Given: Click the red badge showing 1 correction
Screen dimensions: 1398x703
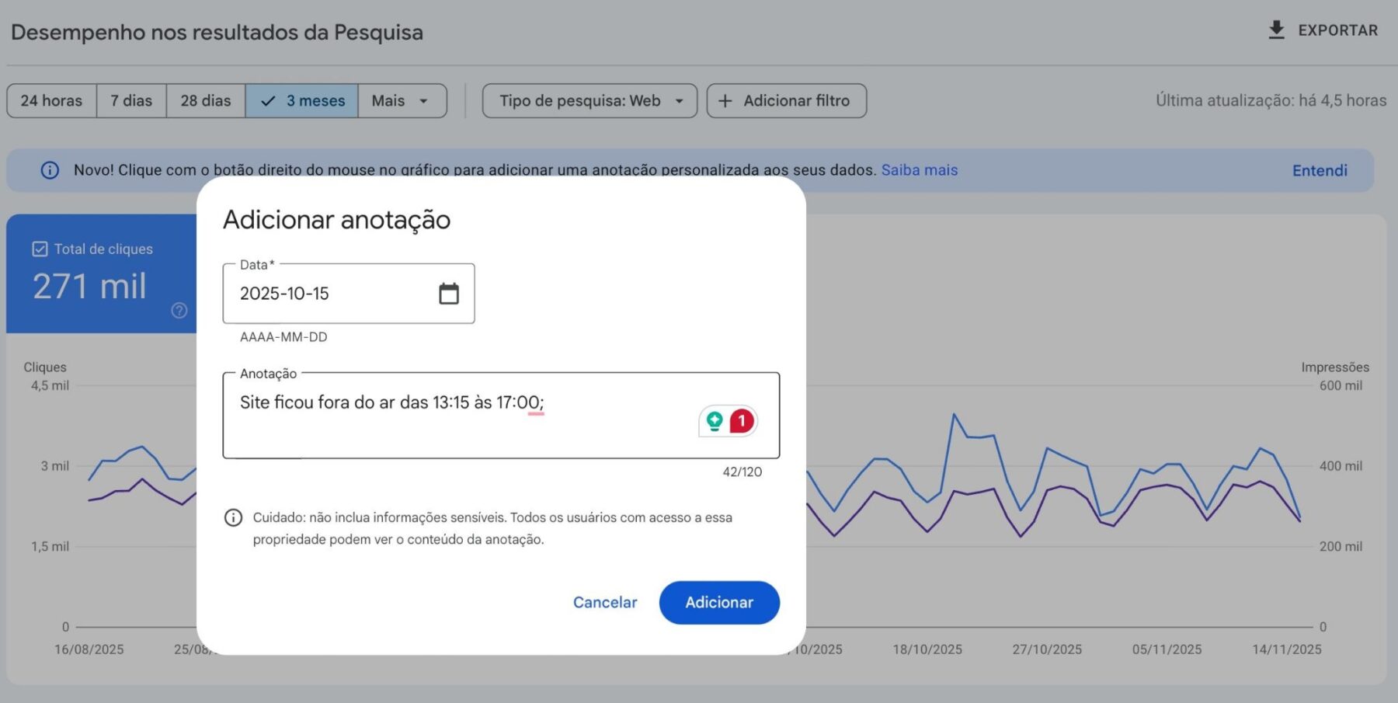Looking at the screenshot, I should click(x=740, y=421).
